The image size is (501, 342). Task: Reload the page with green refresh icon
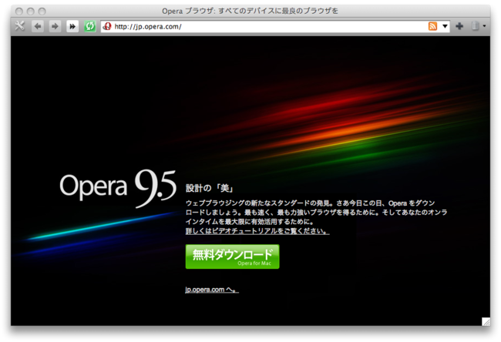pyautogui.click(x=89, y=26)
